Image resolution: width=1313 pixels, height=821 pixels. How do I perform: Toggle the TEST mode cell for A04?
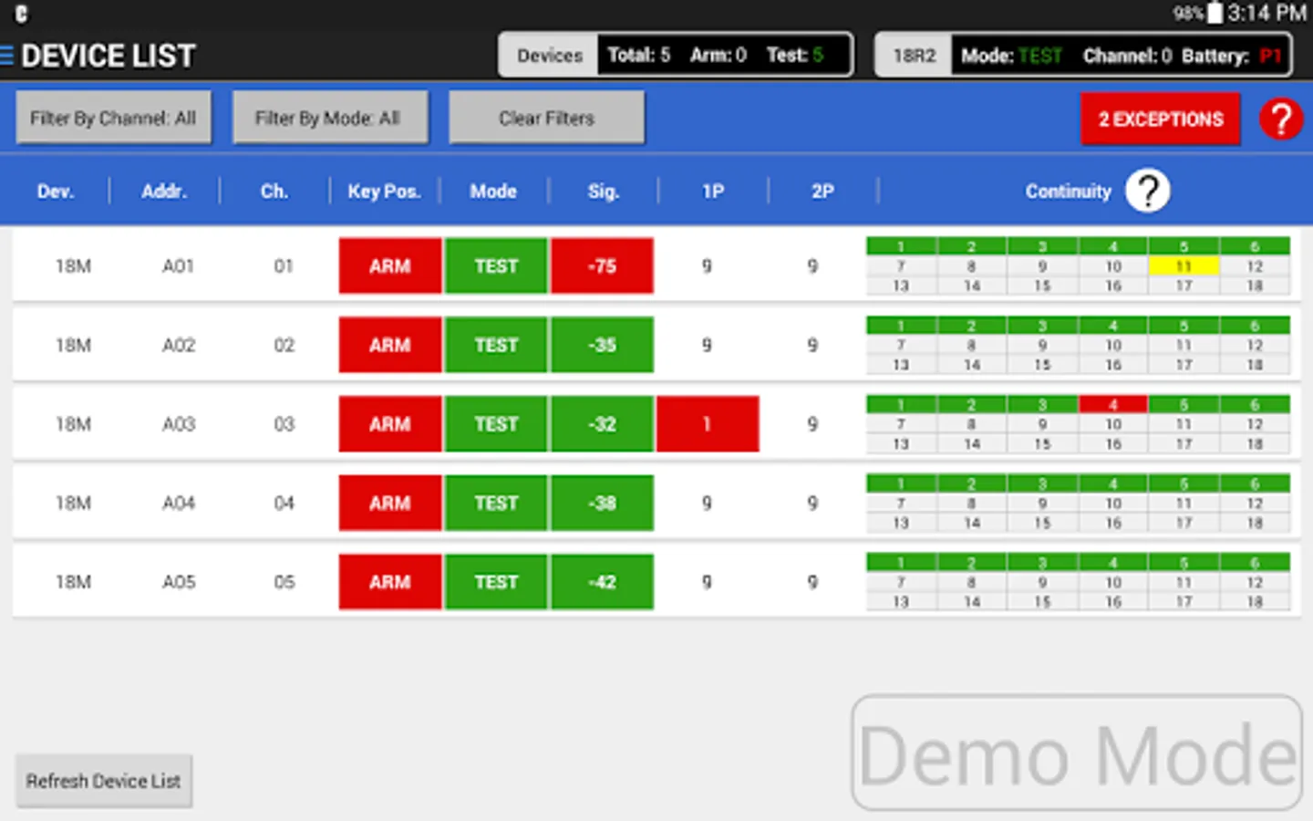click(x=496, y=503)
